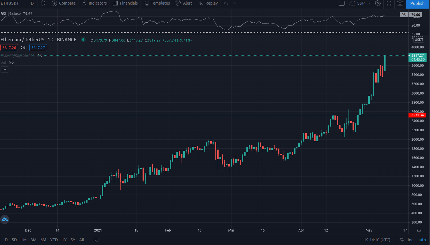Image resolution: width=430 pixels, height=245 pixels.
Task: Click the high value H3847.00
Action: 117,40
